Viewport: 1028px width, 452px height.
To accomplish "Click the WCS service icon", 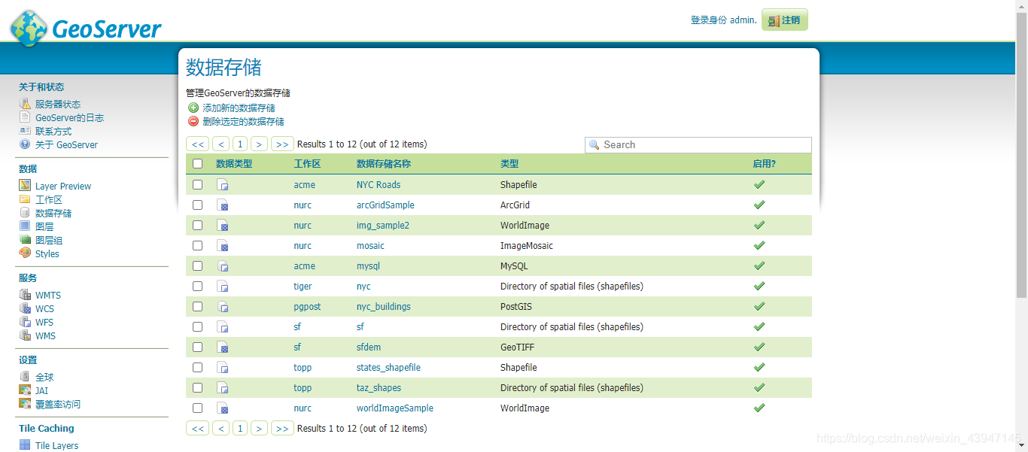I will 25,308.
